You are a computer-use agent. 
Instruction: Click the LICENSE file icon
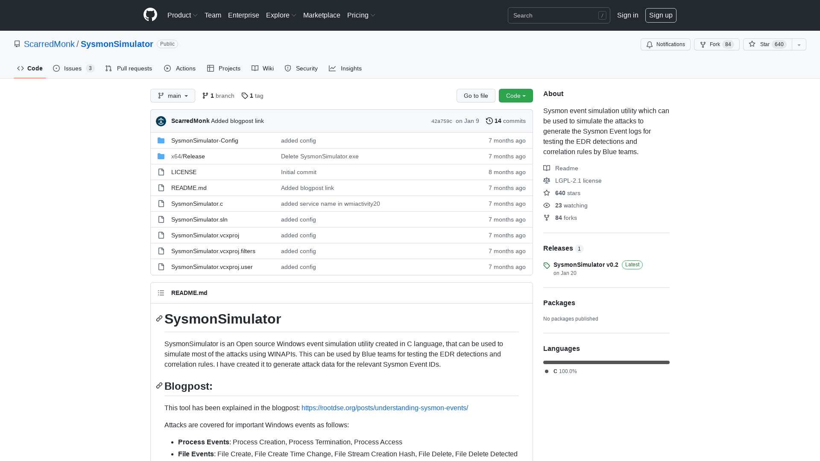tap(161, 172)
